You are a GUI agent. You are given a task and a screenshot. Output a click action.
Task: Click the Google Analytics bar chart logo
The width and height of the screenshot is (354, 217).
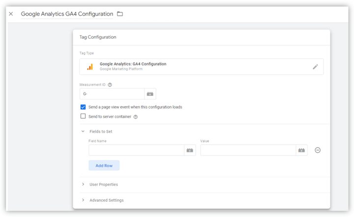(x=90, y=67)
